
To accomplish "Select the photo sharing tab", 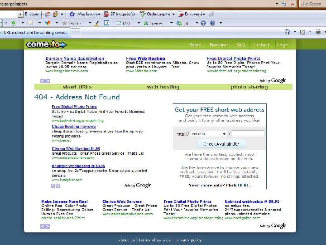I will pyautogui.click(x=249, y=87).
